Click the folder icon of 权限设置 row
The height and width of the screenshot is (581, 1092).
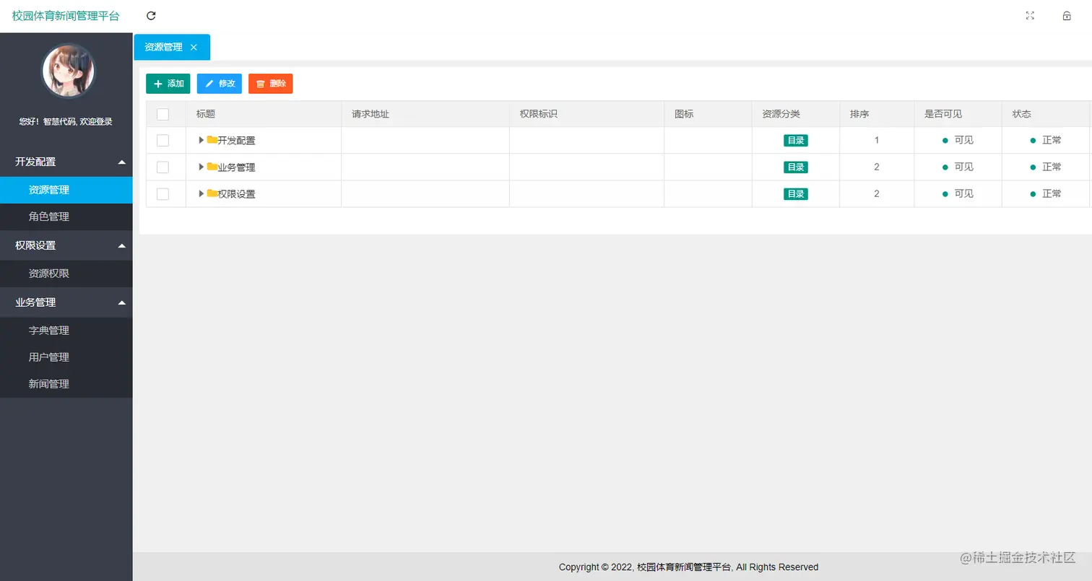click(x=212, y=193)
